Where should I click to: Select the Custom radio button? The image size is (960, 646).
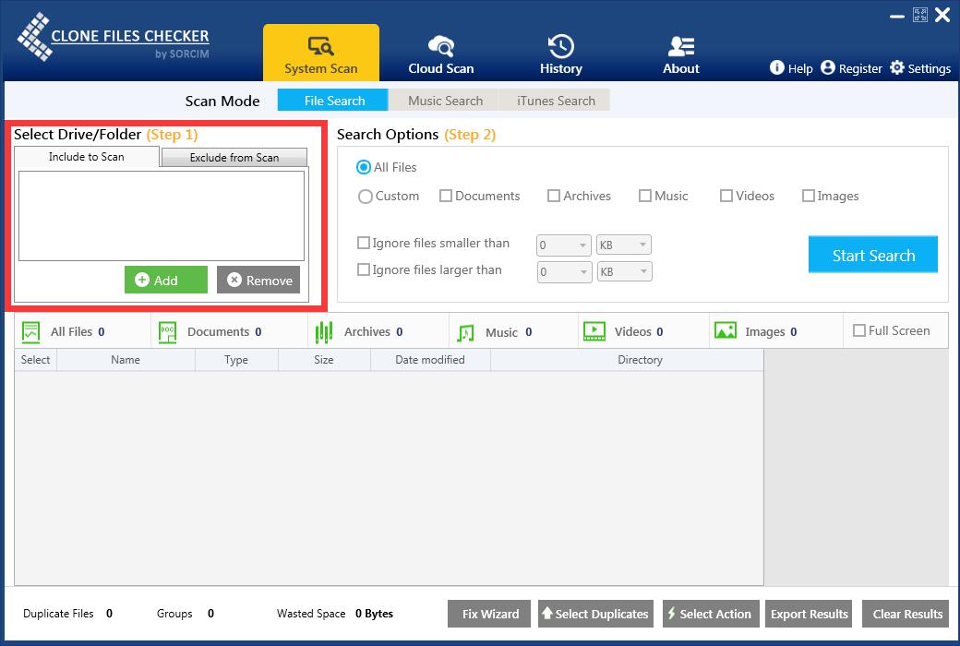[x=366, y=197]
